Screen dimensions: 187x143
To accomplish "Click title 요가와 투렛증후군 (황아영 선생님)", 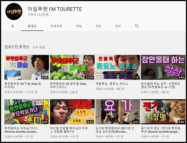I will pyautogui.click(x=115, y=130).
